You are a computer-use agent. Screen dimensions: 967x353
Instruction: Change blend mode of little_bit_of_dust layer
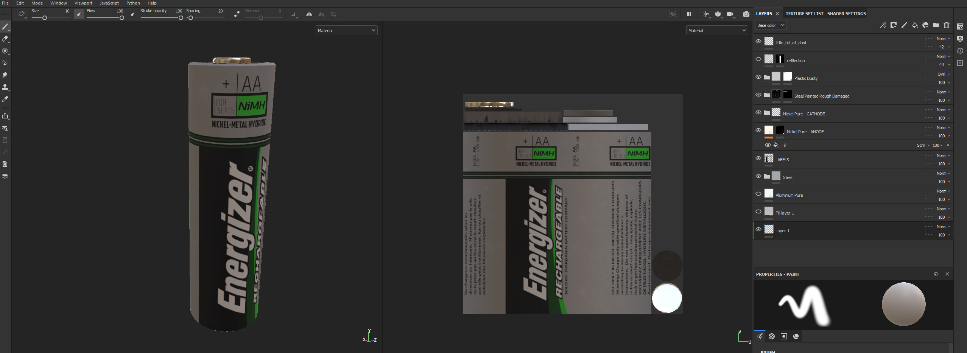[x=943, y=39]
